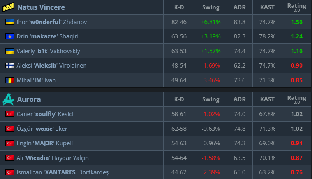
Task: Click the Ukraine flag beside w0nderful
Action: click(9, 22)
